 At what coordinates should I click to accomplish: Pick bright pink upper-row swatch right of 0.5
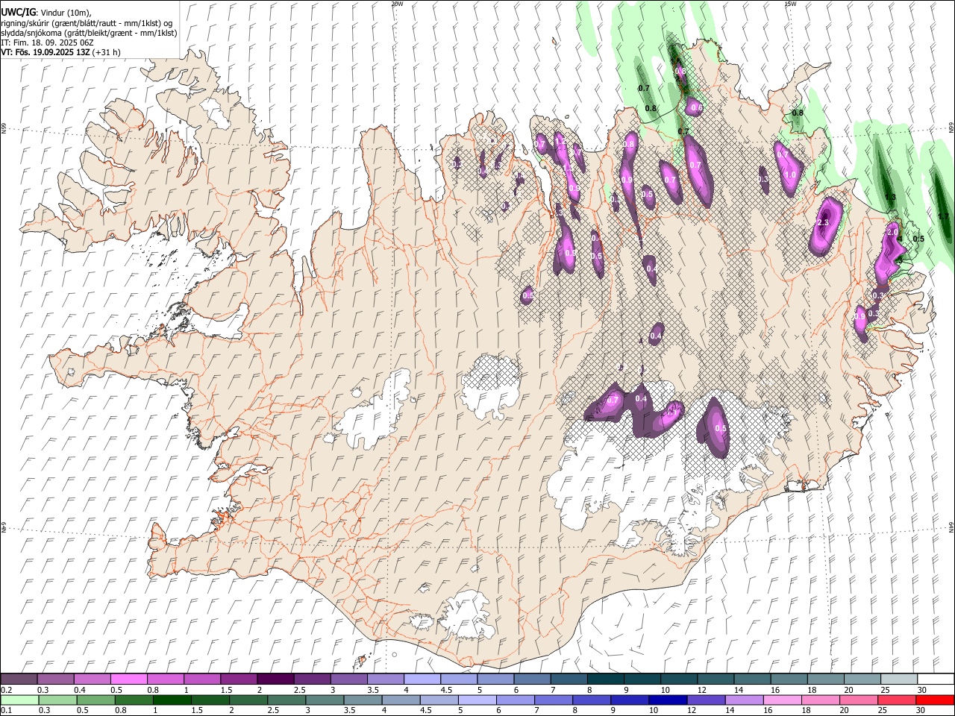[x=128, y=679]
